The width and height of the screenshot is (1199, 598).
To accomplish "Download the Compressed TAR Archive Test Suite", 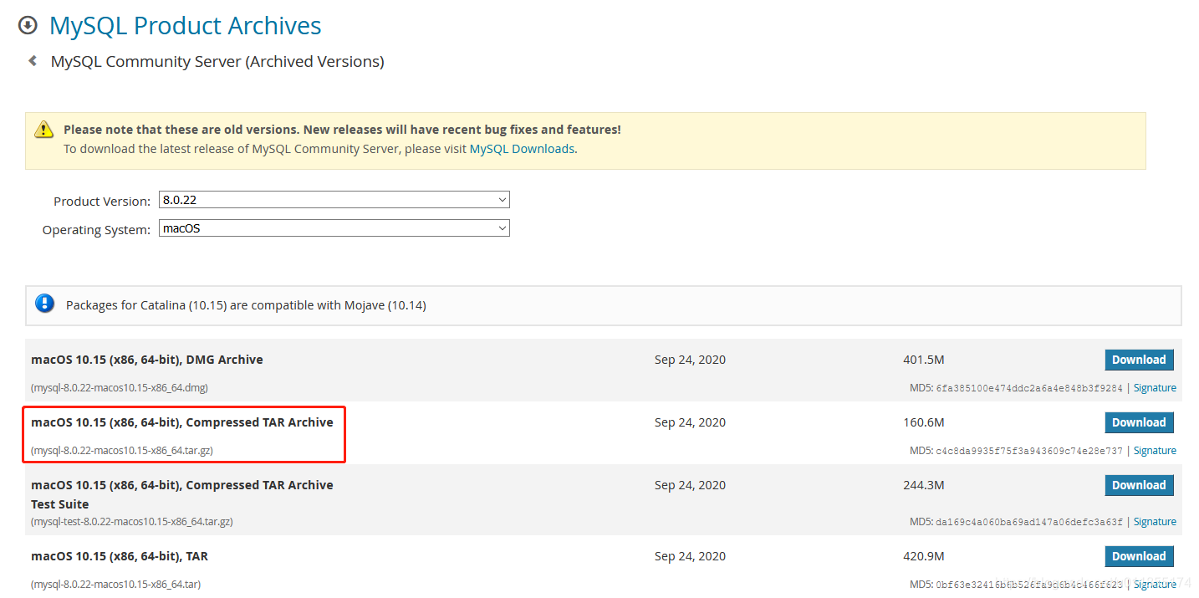I will (1139, 485).
